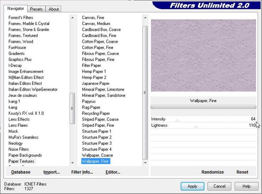The height and width of the screenshot is (194, 262).
Task: Open Help for Filters Unlimited
Action: [247, 186]
